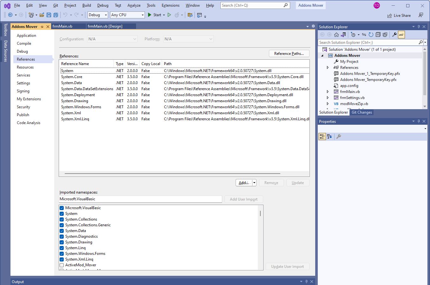430x285 pixels.
Task: Click the Imported namespaces text field
Action: tap(140, 199)
